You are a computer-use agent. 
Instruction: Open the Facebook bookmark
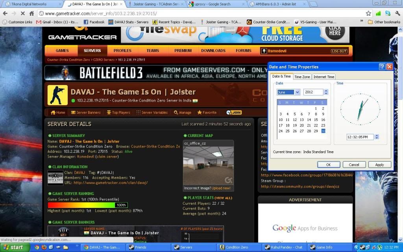pyautogui.click(x=94, y=22)
